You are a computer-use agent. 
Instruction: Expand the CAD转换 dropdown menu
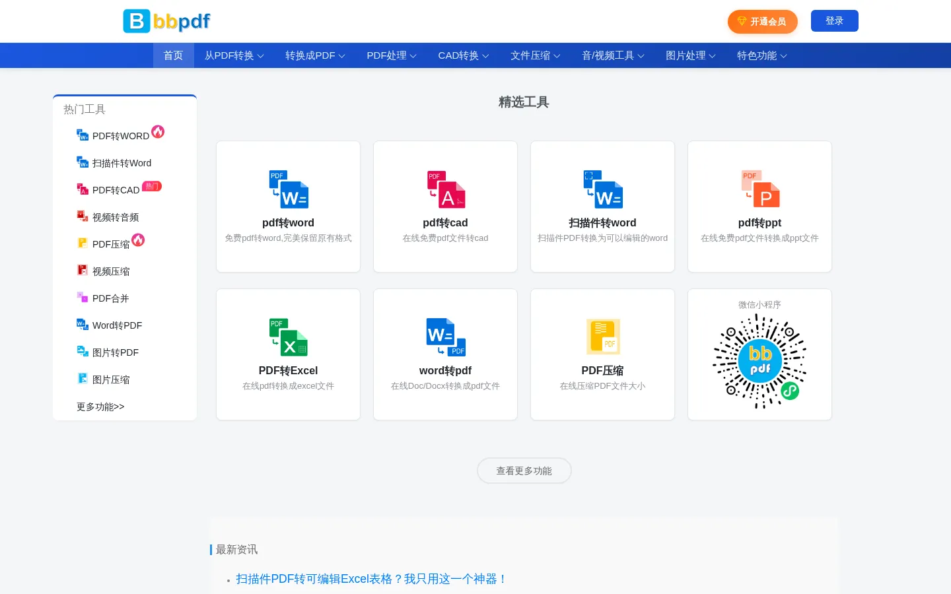pyautogui.click(x=464, y=55)
